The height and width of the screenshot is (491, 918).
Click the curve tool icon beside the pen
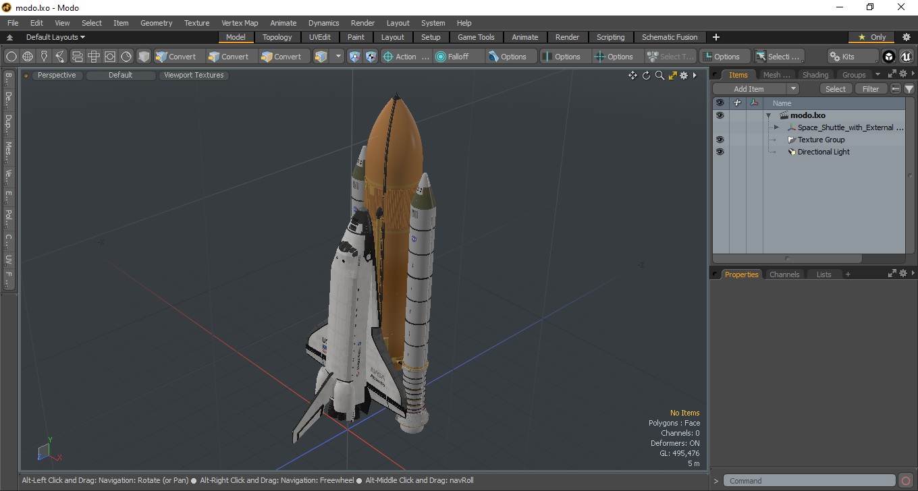pos(61,57)
